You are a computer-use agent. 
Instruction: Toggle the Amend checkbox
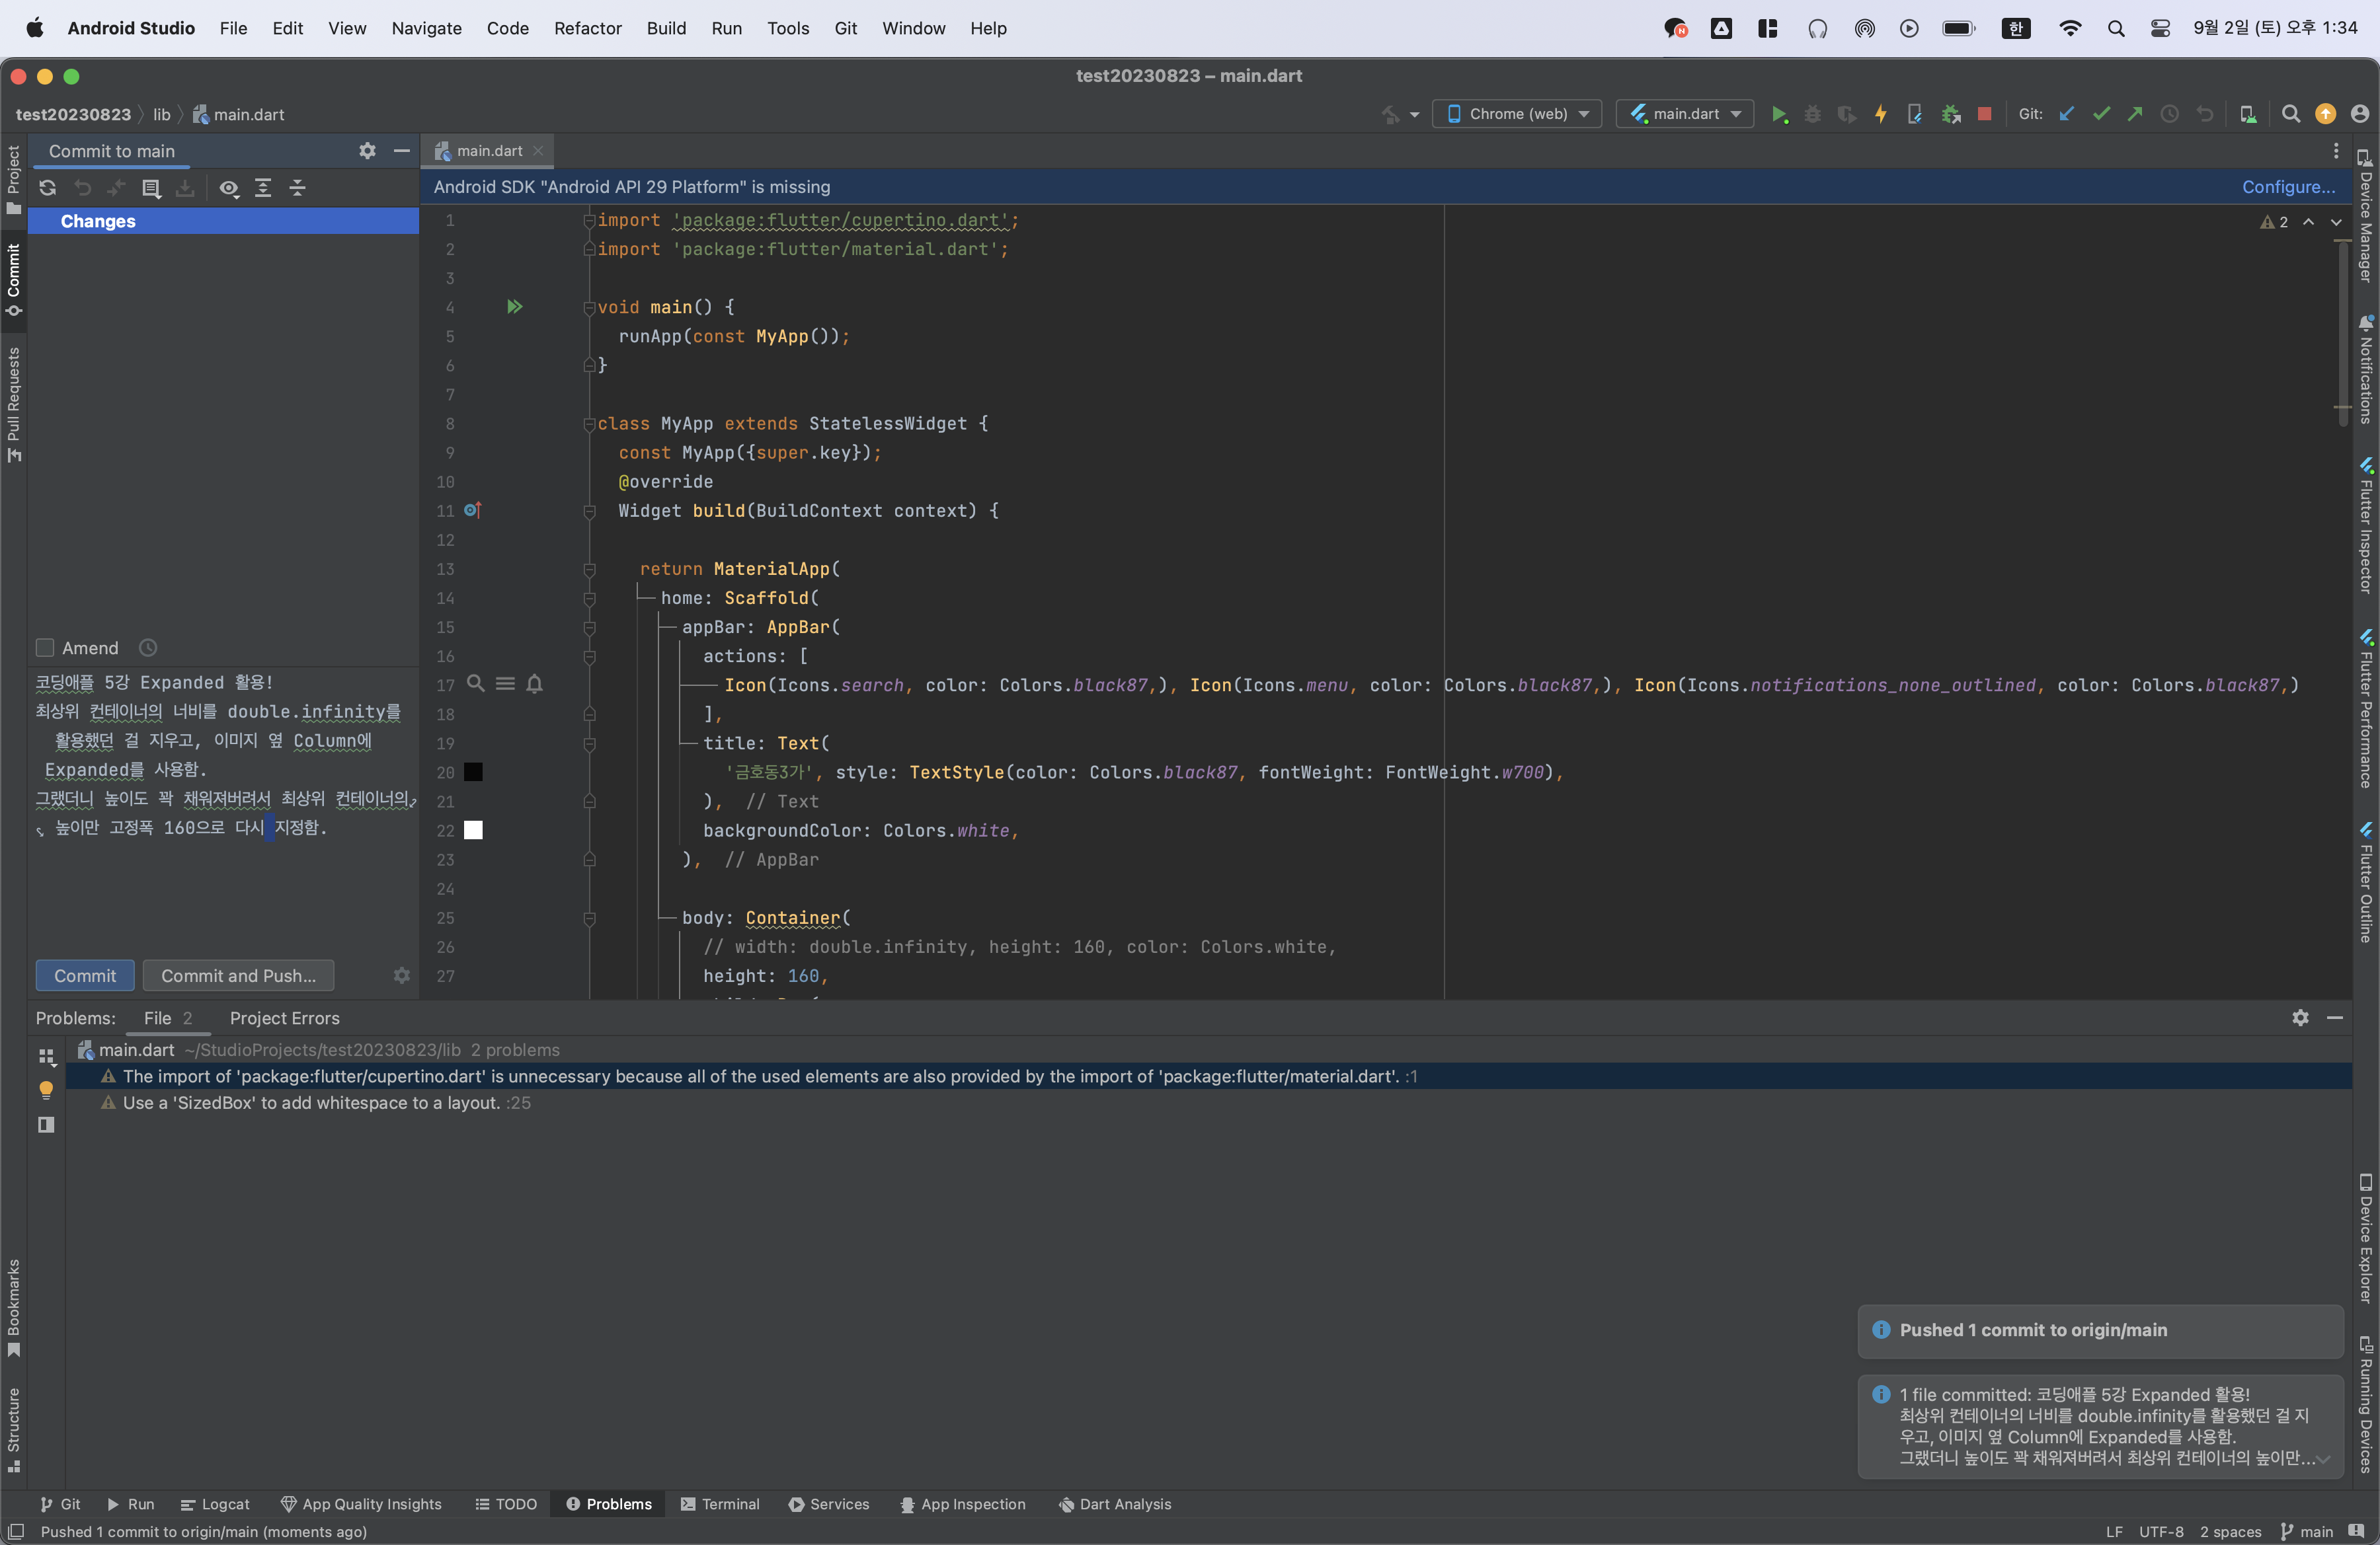coord(45,648)
